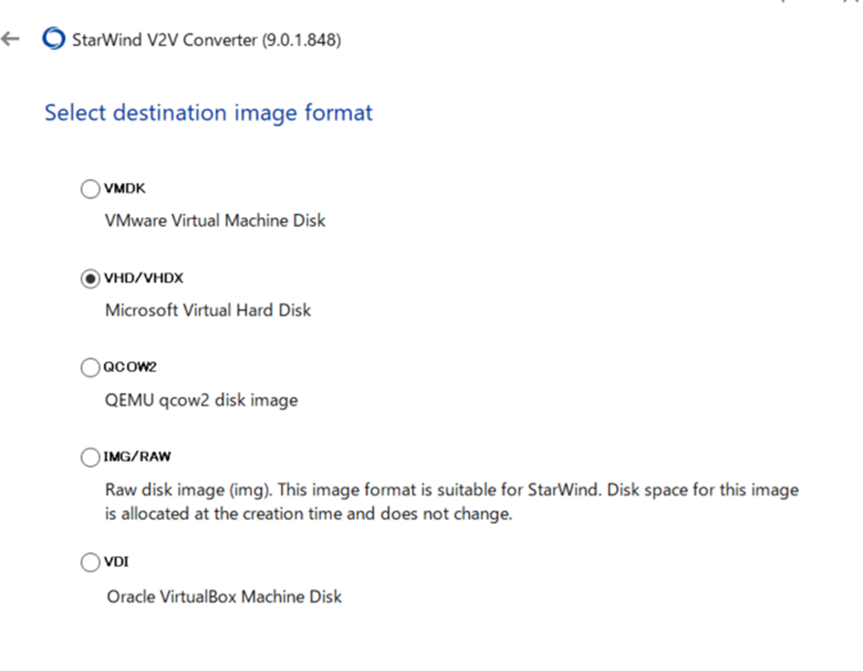Select the VDI radio button
This screenshot has width=863, height=671.
pyautogui.click(x=90, y=562)
